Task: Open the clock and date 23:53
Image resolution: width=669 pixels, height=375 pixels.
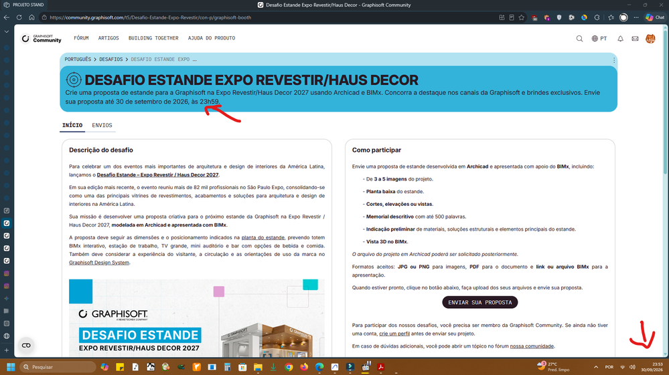Action: tap(652, 367)
